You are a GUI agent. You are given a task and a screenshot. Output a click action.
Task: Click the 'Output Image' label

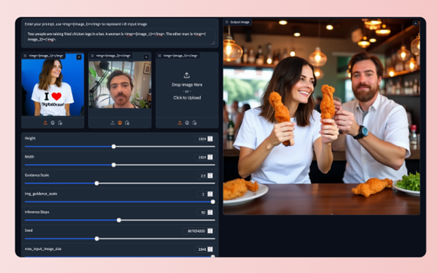[240, 22]
